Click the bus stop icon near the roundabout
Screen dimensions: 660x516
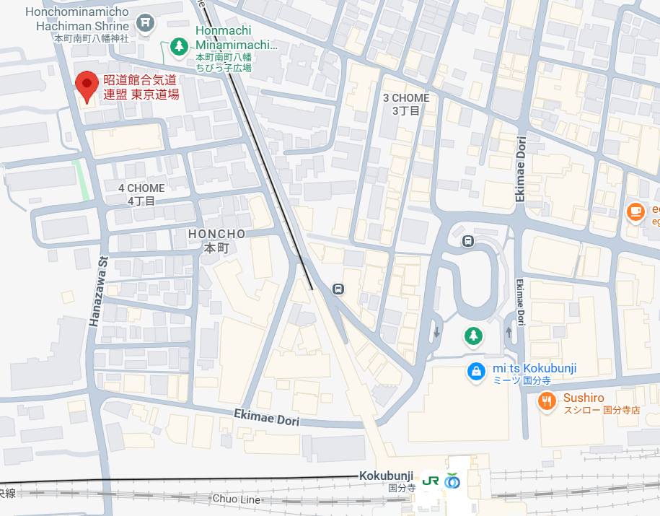468,241
